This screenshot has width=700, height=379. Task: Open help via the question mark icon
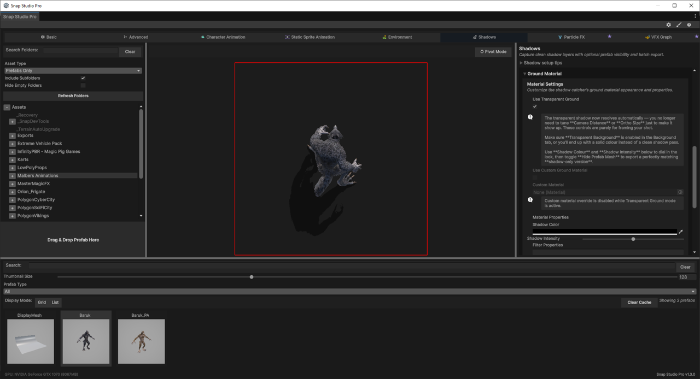[x=689, y=25]
